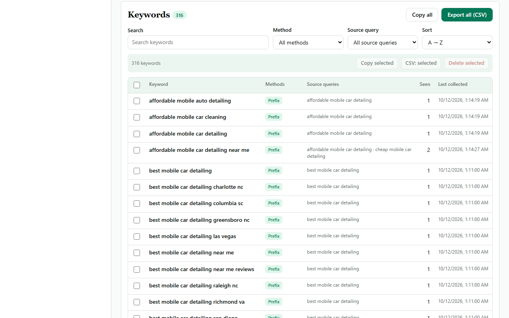Check the 'affordable mobile car cleaning' row checkbox

137,117
